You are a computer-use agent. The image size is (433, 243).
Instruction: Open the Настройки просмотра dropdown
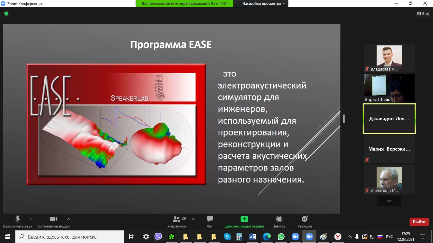[x=263, y=3]
